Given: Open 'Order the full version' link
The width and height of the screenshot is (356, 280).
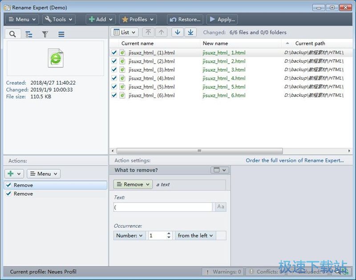Looking at the screenshot, I should pos(295,160).
